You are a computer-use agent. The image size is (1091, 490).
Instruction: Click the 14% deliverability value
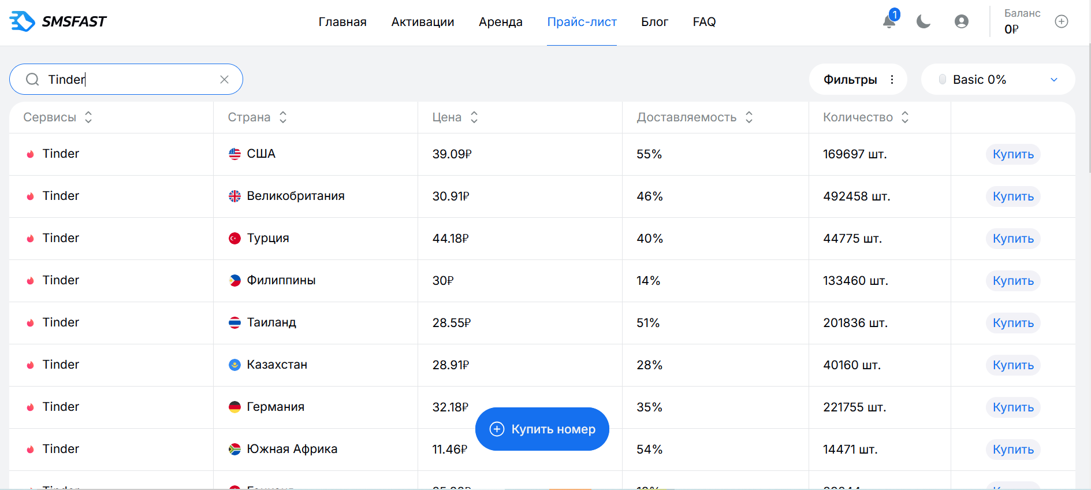point(649,281)
